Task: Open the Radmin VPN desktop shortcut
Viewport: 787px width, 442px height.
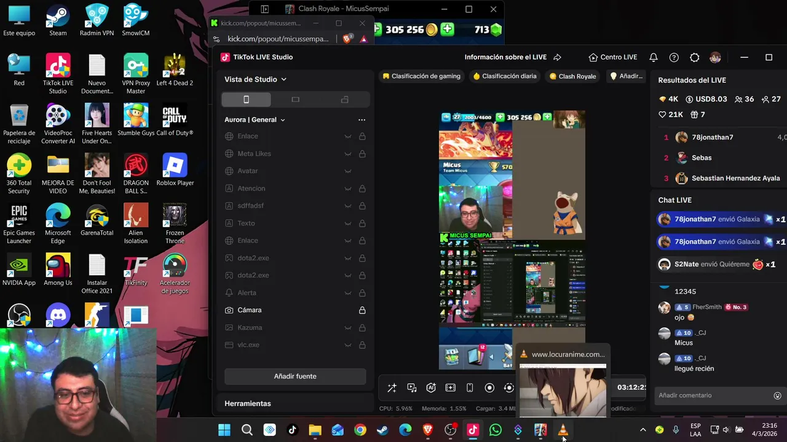Action: click(x=97, y=20)
